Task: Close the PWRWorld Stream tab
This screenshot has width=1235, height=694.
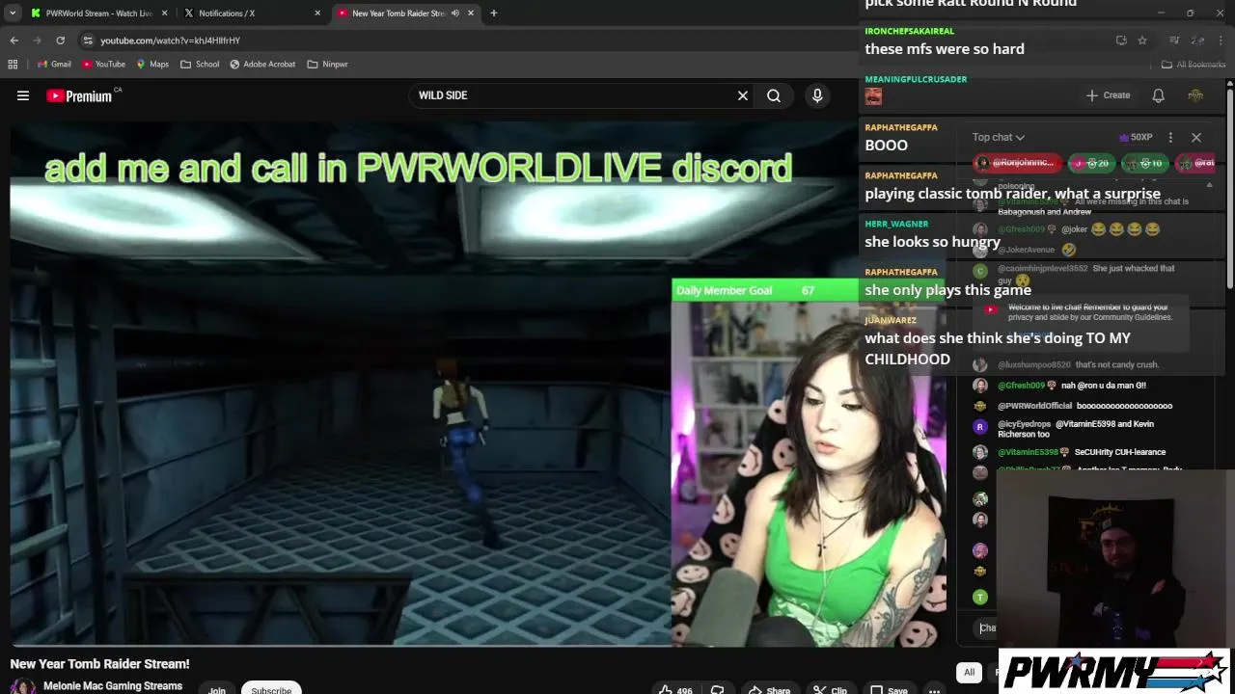Action: [x=165, y=13]
